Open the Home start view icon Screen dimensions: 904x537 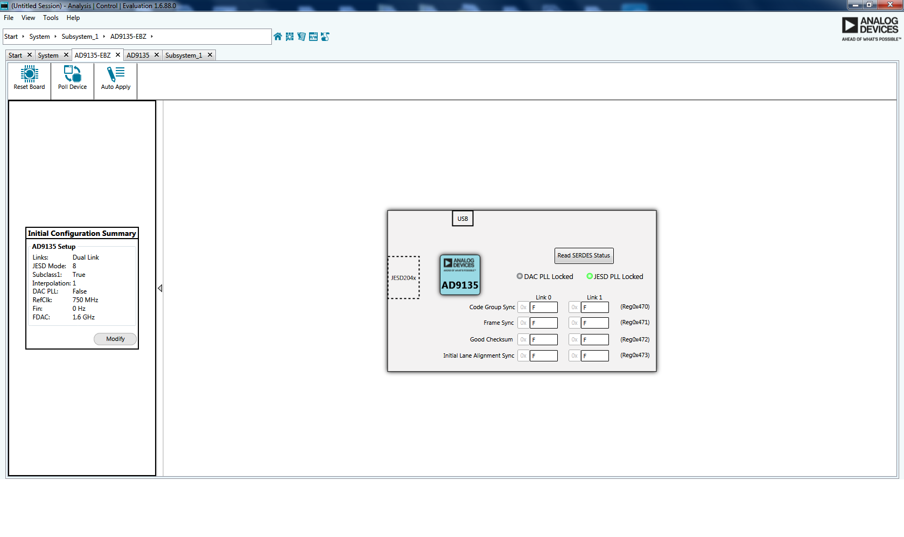click(277, 37)
